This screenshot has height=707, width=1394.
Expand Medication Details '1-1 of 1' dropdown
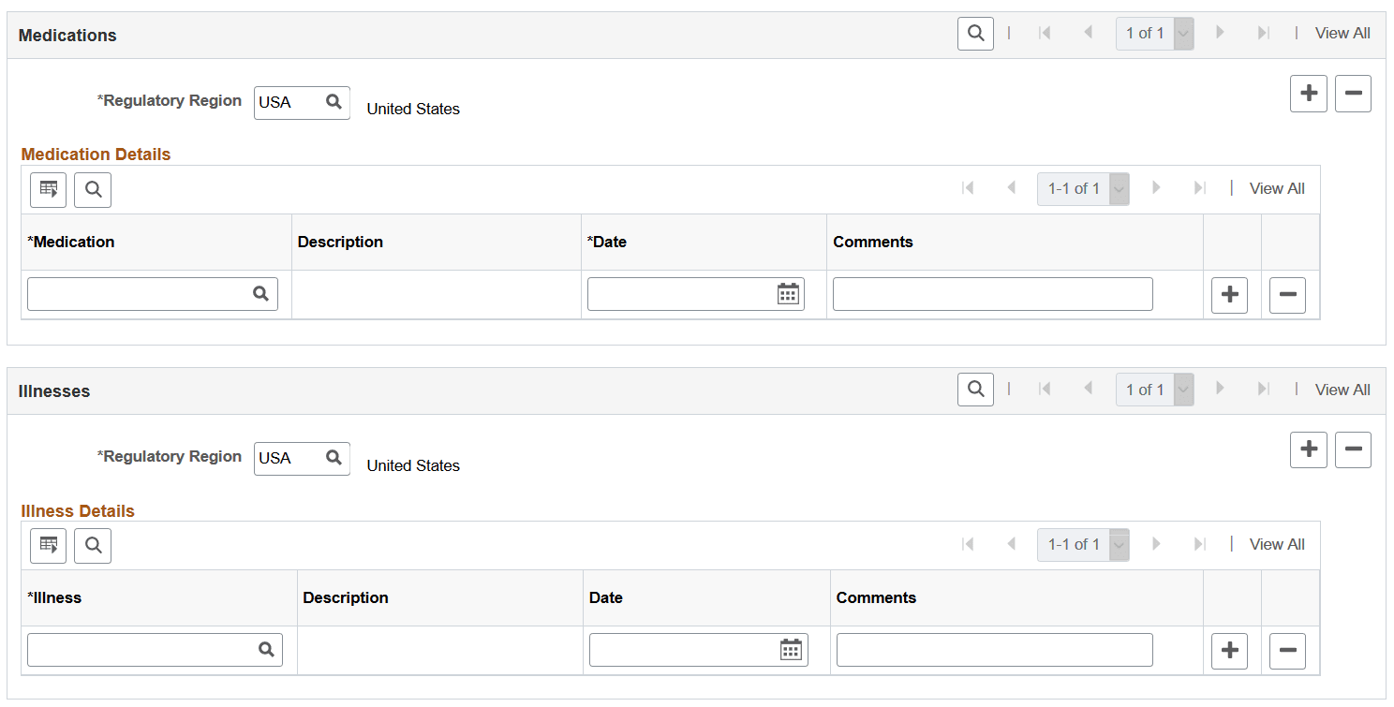coord(1119,189)
